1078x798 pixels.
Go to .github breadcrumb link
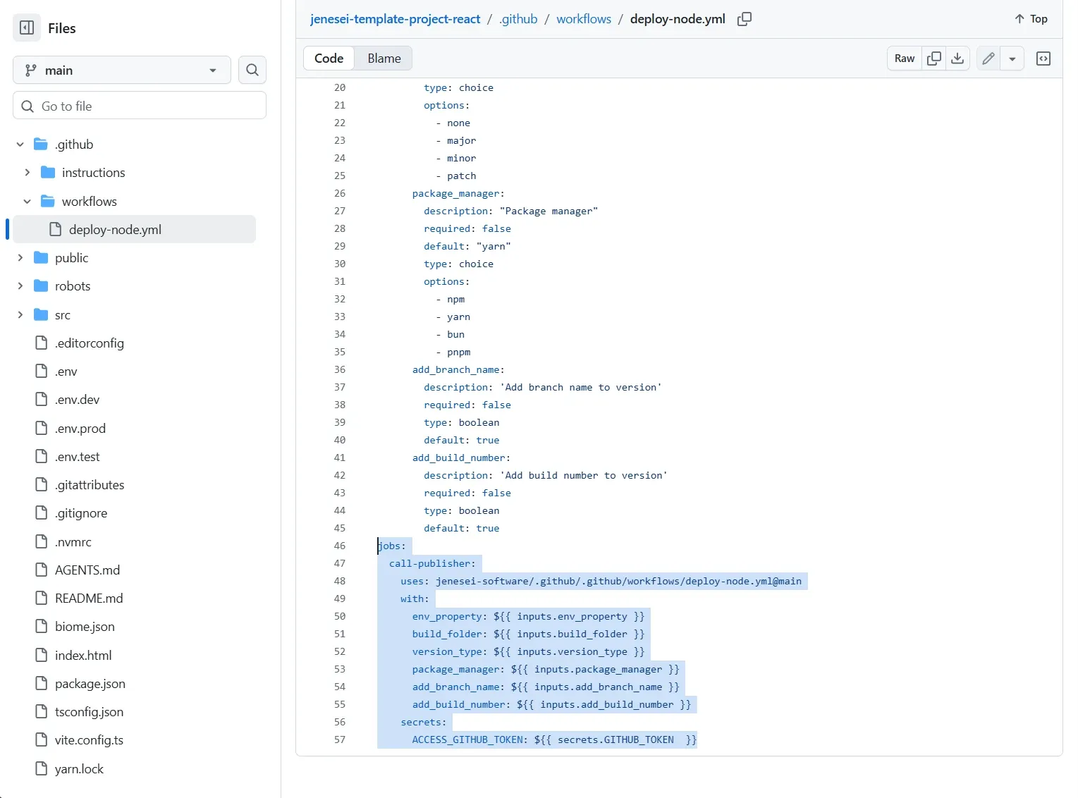point(518,19)
